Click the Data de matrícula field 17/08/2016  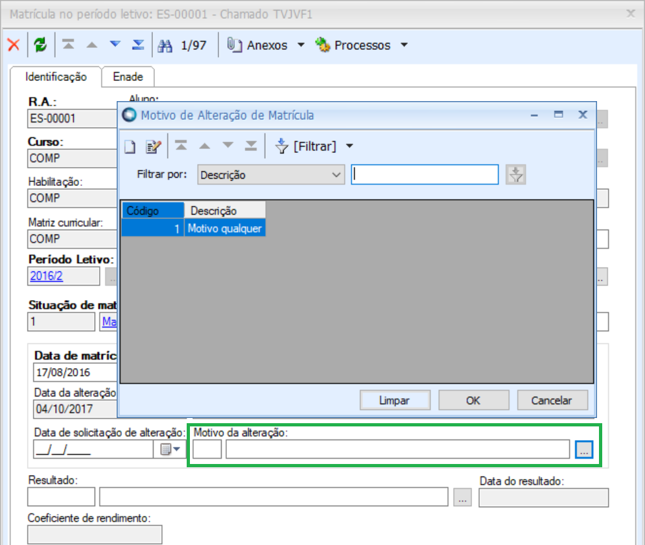[75, 373]
